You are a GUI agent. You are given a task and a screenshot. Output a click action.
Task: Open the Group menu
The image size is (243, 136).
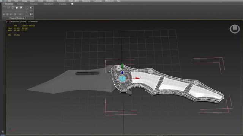[24, 1]
